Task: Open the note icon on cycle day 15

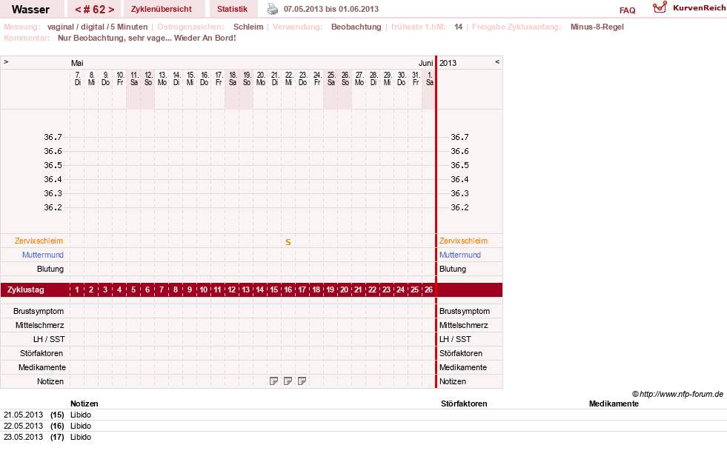Action: (273, 381)
